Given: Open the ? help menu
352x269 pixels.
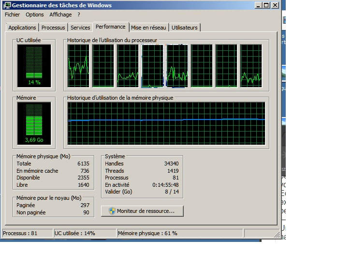Looking at the screenshot, I should [78, 15].
